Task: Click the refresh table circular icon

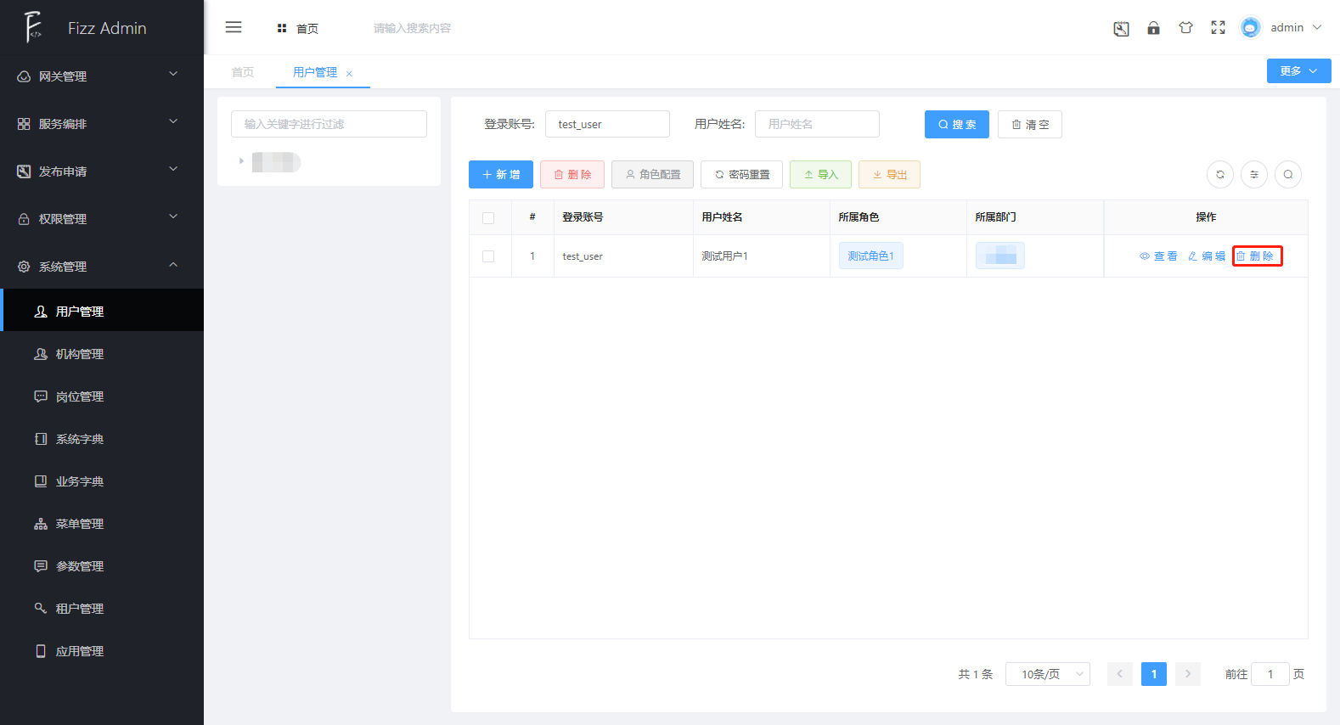Action: (x=1220, y=174)
